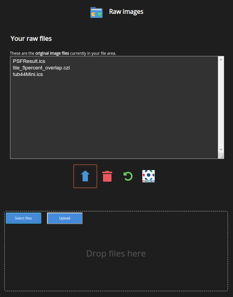The height and width of the screenshot is (297, 233).
Task: Click the blue upload arrow icon
Action: [x=85, y=176]
